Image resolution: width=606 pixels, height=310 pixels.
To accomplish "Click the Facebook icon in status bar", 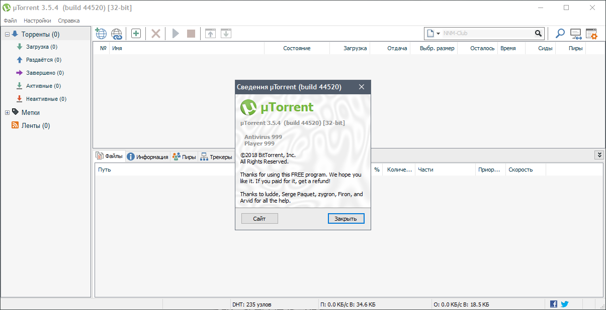I will click(x=554, y=304).
